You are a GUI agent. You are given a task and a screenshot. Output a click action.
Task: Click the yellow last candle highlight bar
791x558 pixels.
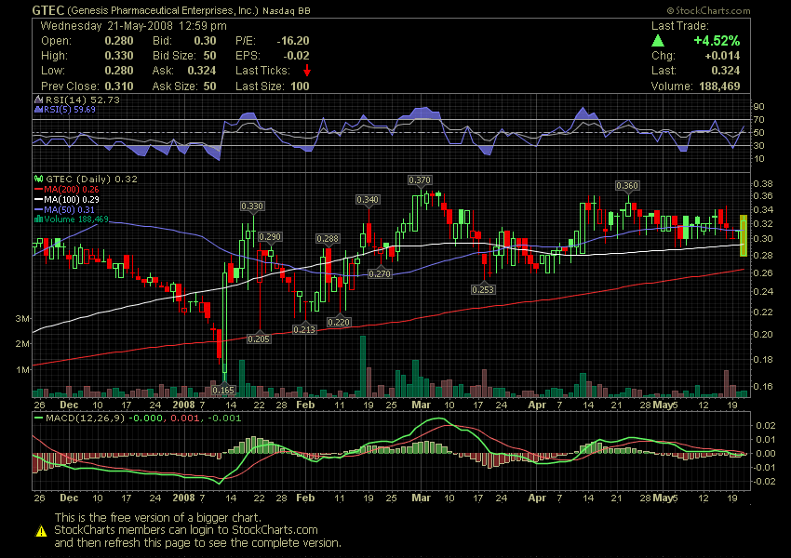click(x=743, y=235)
